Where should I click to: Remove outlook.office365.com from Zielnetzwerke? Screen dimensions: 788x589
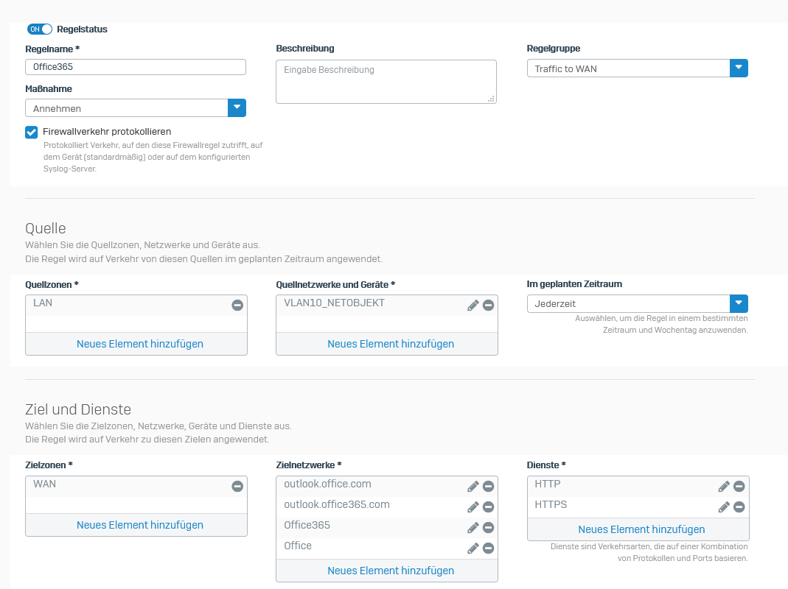pyautogui.click(x=488, y=507)
